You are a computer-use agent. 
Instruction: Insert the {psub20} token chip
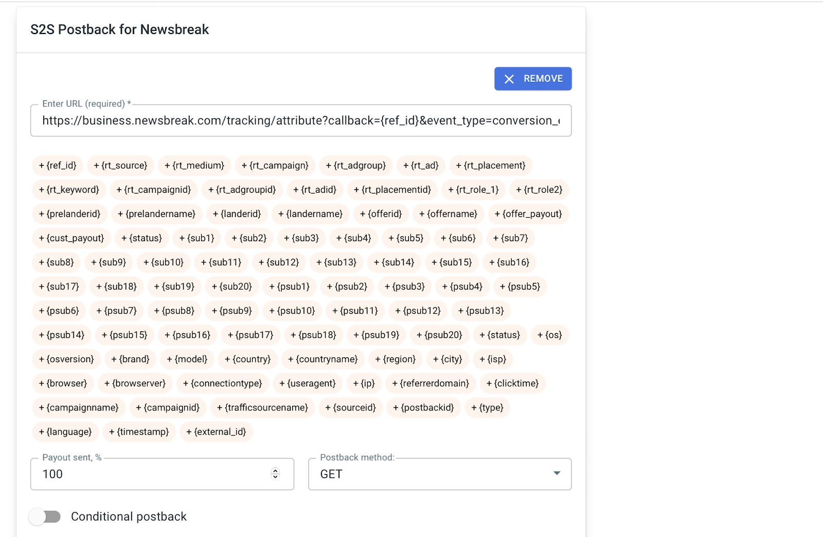coord(439,335)
